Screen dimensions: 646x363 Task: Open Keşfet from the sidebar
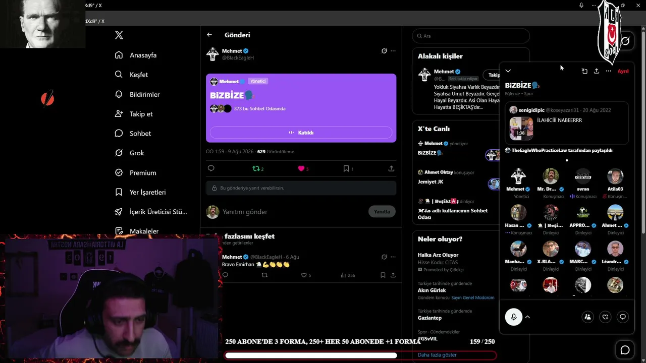(132, 75)
